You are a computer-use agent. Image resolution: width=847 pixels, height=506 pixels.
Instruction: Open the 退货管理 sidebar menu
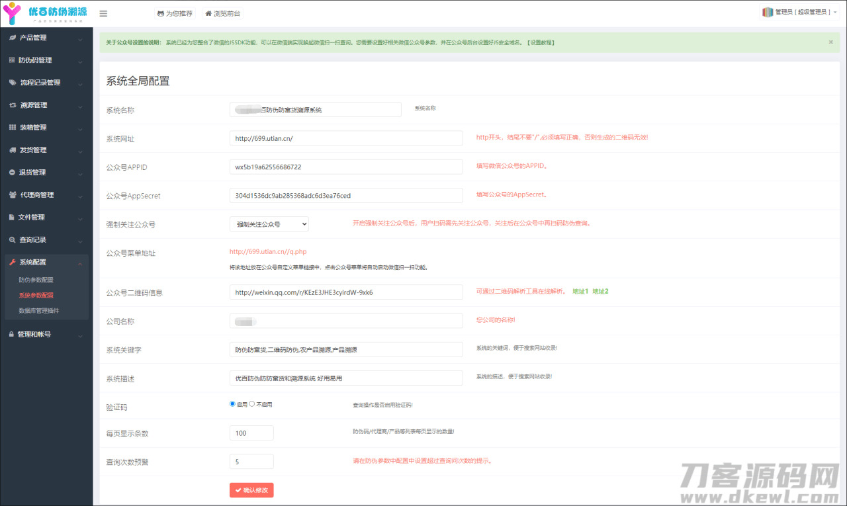coord(46,173)
